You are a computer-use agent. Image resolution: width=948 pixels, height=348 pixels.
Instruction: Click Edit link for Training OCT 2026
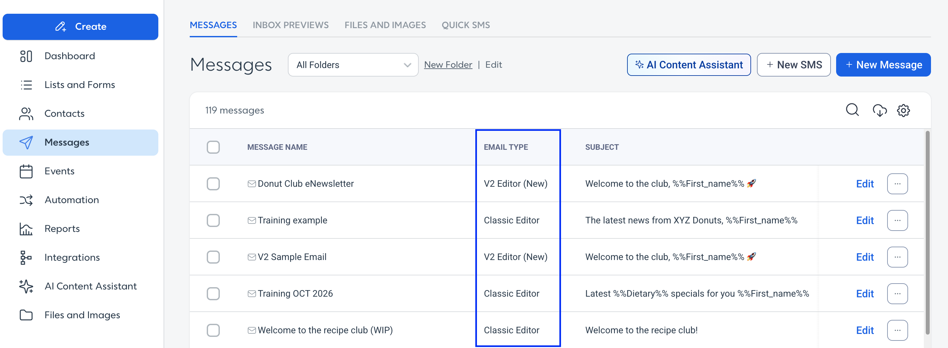[865, 294]
